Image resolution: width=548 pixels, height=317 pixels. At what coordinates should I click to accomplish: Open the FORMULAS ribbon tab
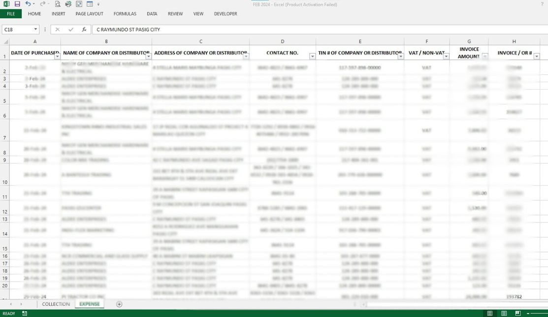pyautogui.click(x=125, y=14)
